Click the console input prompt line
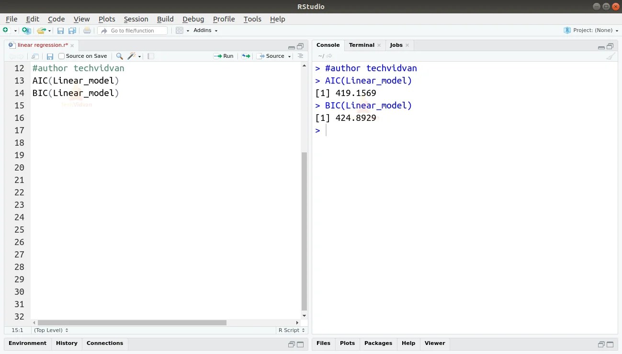Screen dimensions: 622x354 [x=464, y=130]
